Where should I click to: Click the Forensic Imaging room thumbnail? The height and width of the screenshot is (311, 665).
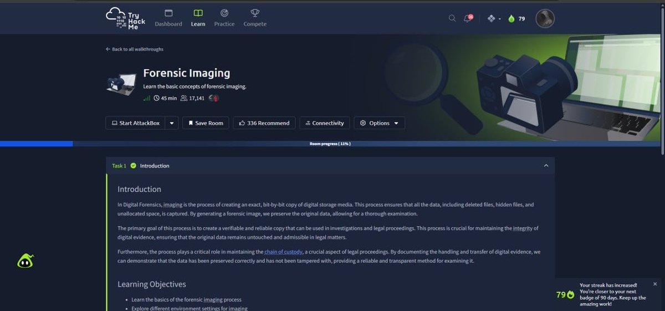[121, 84]
